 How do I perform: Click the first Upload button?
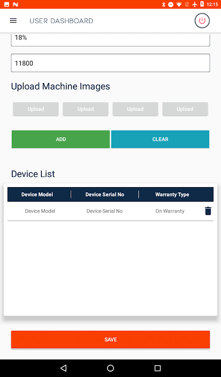click(x=36, y=109)
